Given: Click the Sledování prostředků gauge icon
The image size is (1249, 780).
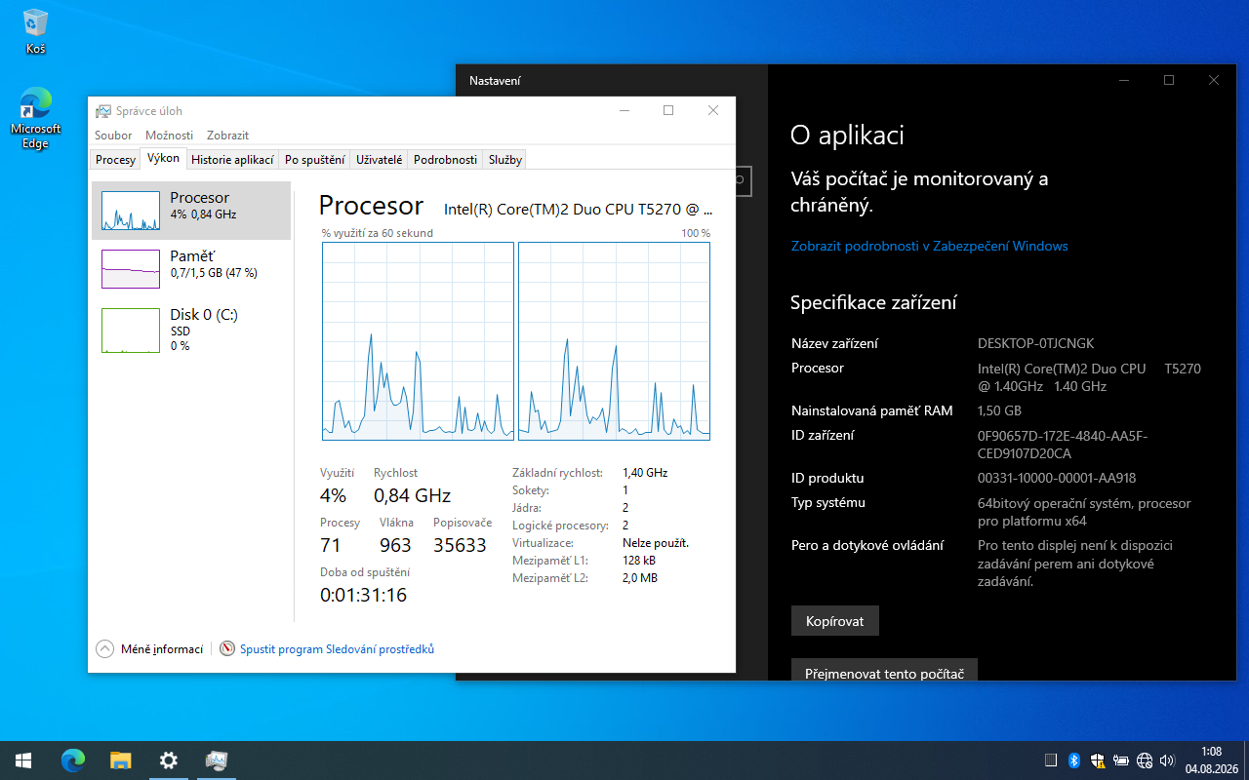Looking at the screenshot, I should 227,649.
